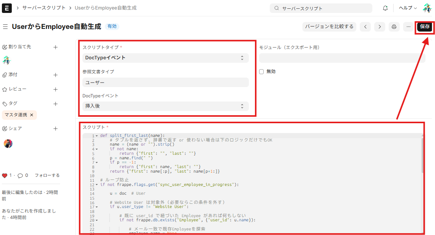The image size is (435, 235).
Task: Go to the next document arrow
Action: (x=379, y=27)
